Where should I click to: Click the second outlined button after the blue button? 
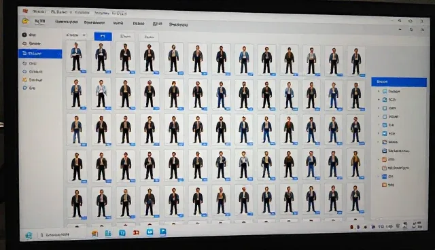150,37
